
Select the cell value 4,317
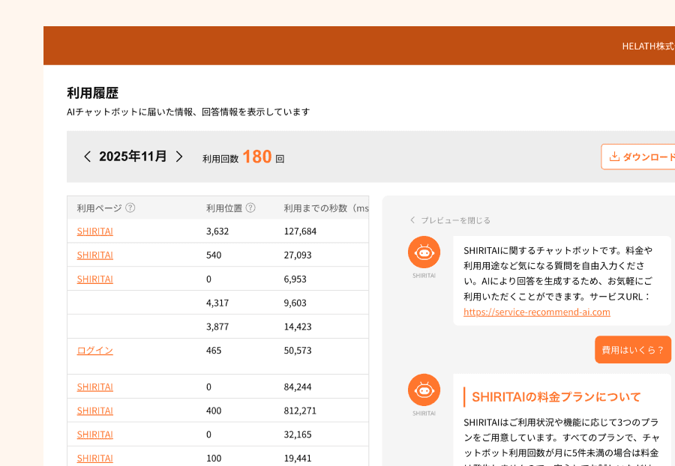click(x=217, y=303)
